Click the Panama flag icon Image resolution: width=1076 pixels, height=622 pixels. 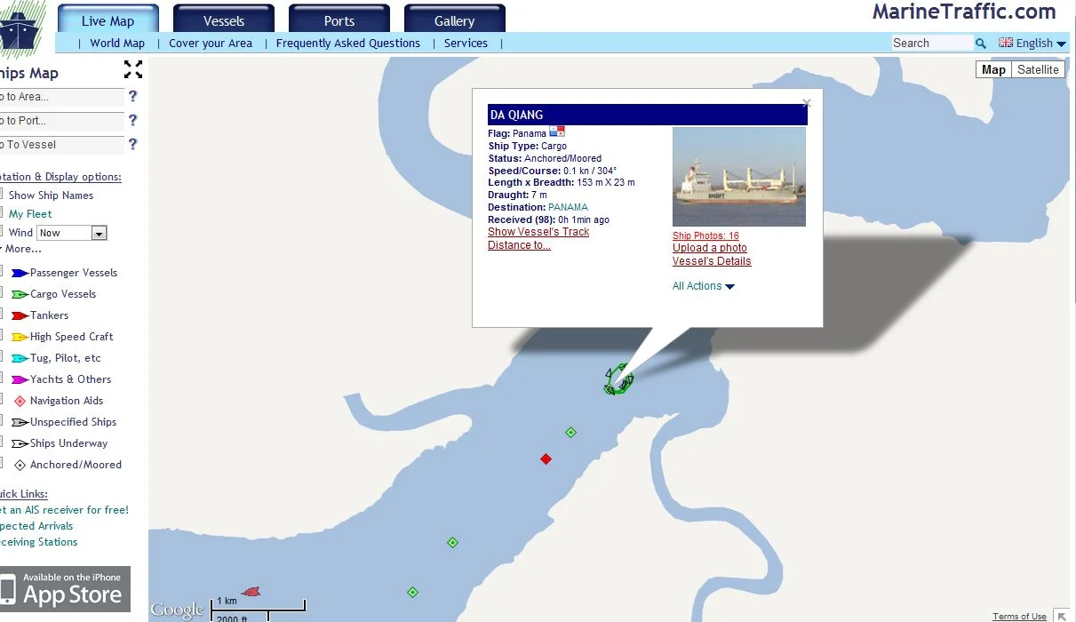coord(557,132)
